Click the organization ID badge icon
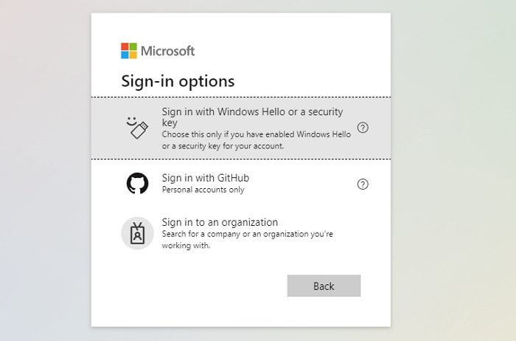The height and width of the screenshot is (341, 516). tap(137, 233)
